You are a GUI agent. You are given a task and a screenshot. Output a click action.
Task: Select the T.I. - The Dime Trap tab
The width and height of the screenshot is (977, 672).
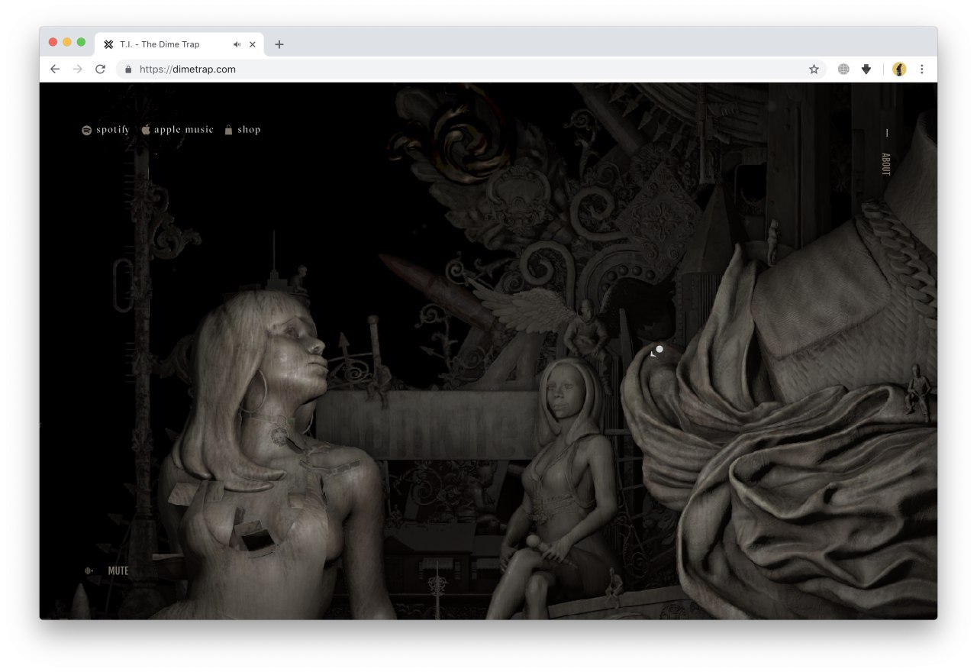(180, 44)
